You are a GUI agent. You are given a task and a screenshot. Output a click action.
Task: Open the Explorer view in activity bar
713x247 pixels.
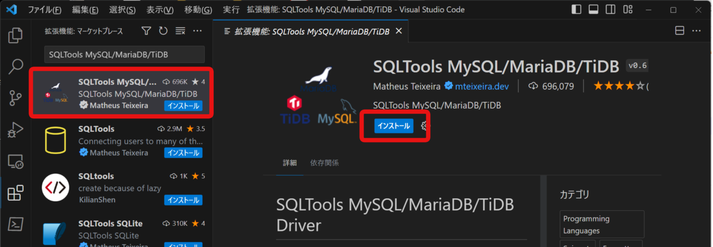[15, 35]
